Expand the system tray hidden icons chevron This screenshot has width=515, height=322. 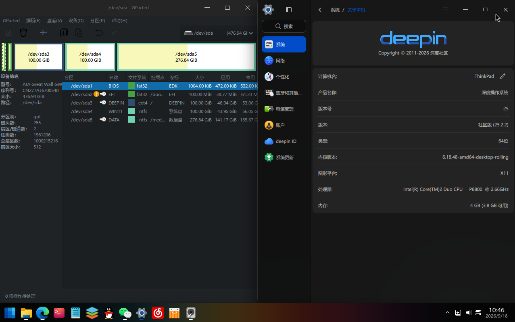(x=447, y=312)
